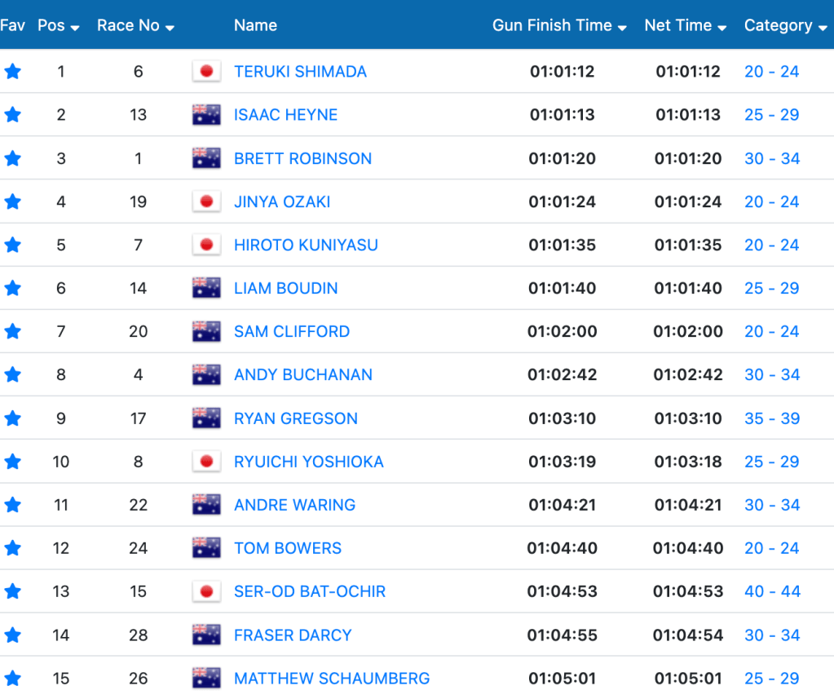
Task: Click the star icon for Matthew Schaumberg
Action: coord(12,678)
